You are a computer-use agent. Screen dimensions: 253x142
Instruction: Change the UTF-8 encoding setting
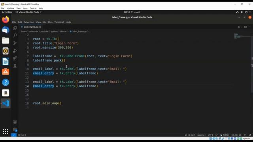[210, 135]
